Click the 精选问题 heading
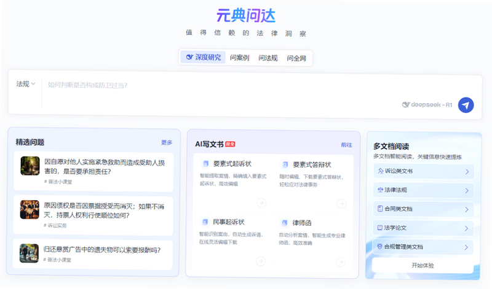This screenshot has height=289, width=492. pyautogui.click(x=30, y=142)
